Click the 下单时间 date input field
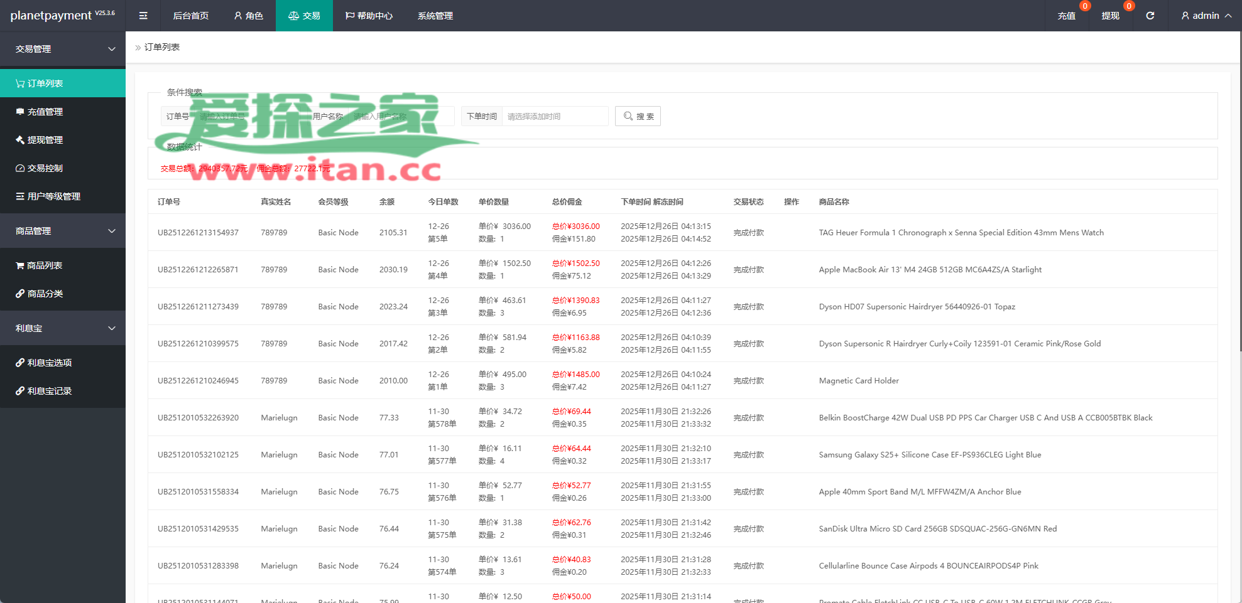 (x=554, y=116)
